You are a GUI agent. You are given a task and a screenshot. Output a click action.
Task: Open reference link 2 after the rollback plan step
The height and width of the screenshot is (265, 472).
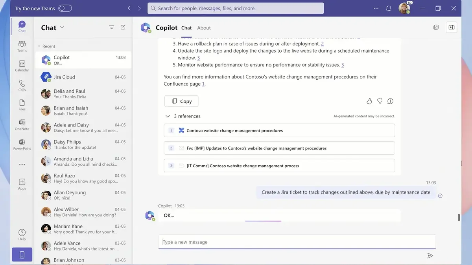click(x=323, y=44)
